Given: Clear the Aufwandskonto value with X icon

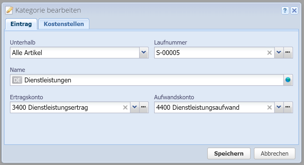Looking at the screenshot, I should (269, 108).
